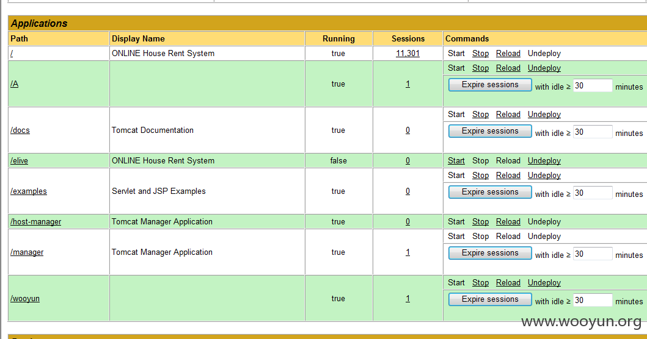Image resolution: width=647 pixels, height=339 pixels.
Task: Click the Running column header
Action: click(338, 39)
